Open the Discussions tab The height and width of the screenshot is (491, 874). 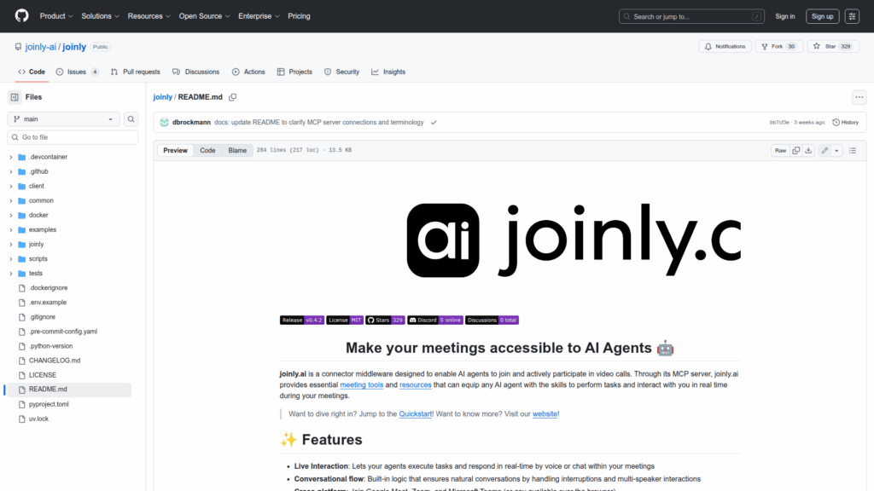[x=195, y=72]
